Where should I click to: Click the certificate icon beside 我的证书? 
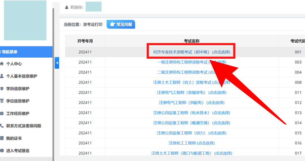click(2, 138)
